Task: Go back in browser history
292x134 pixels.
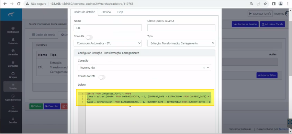Action: pos(5,4)
